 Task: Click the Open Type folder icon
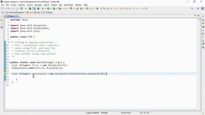point(87,9)
